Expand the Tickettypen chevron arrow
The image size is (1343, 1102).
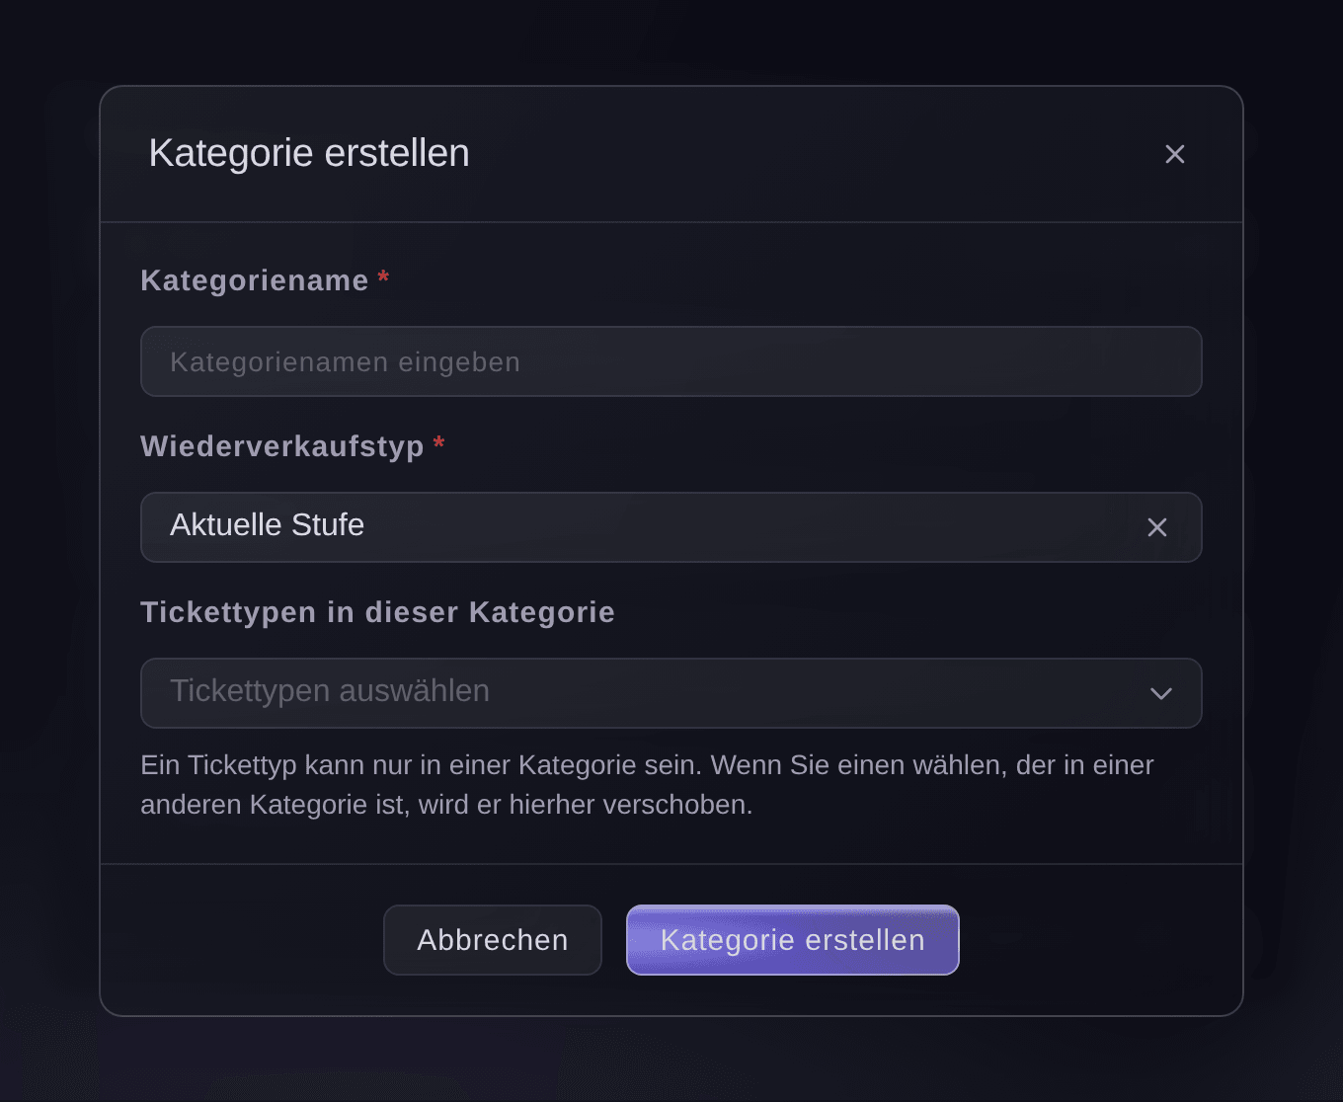tap(1161, 693)
